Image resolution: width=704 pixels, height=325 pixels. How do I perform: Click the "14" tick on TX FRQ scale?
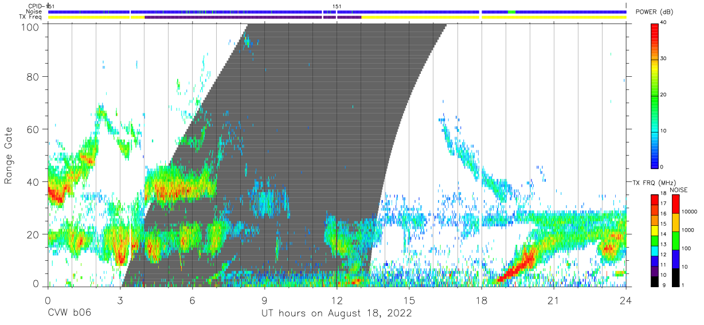coord(664,234)
